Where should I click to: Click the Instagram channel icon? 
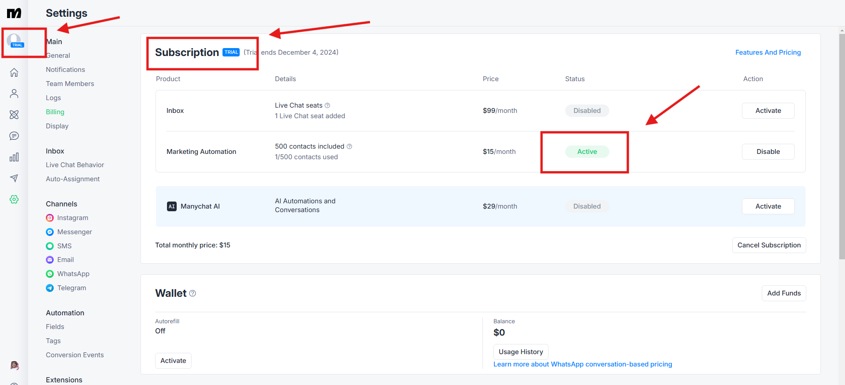50,218
